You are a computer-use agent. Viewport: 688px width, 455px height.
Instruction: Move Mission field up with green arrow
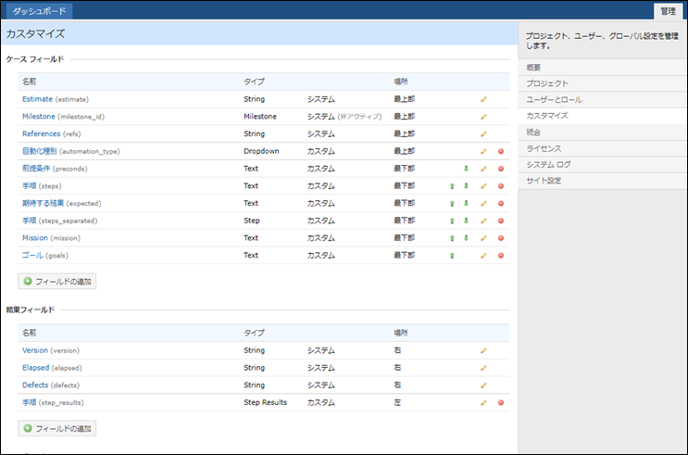pyautogui.click(x=452, y=238)
